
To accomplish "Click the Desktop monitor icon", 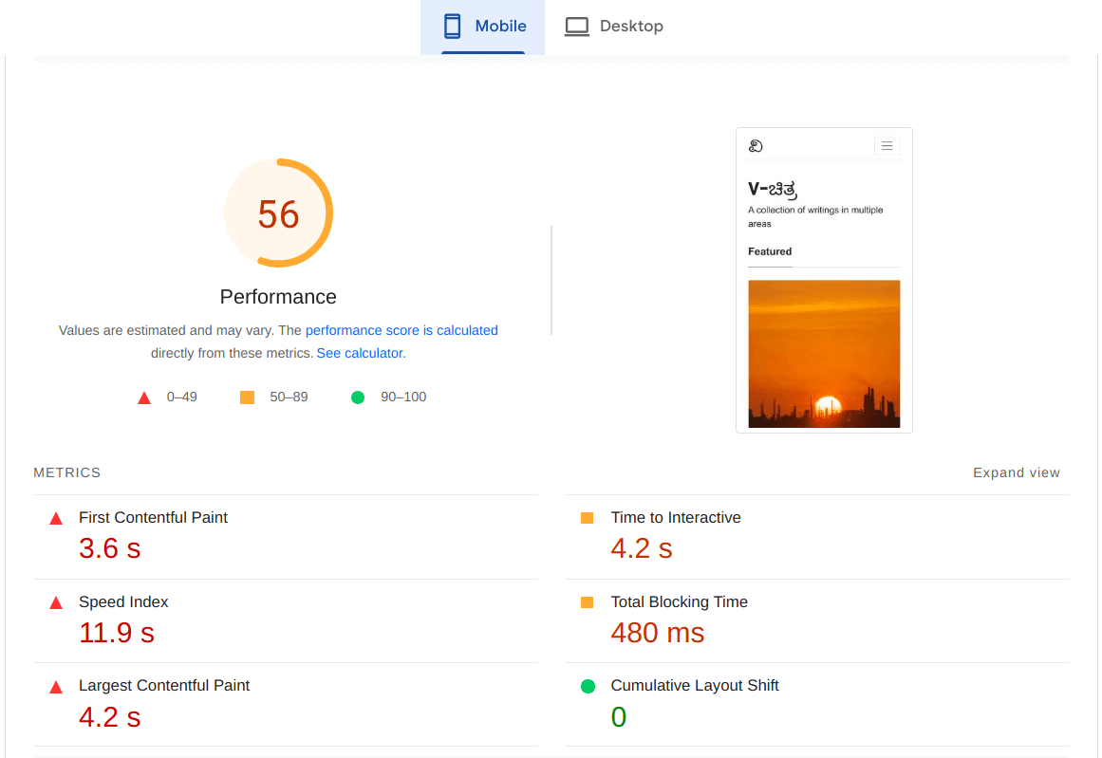I will pos(576,26).
